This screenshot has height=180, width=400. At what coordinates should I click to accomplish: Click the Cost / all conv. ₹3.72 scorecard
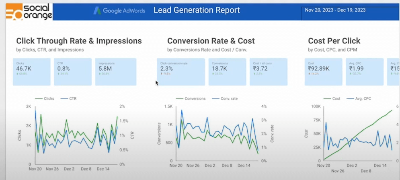click(268, 72)
